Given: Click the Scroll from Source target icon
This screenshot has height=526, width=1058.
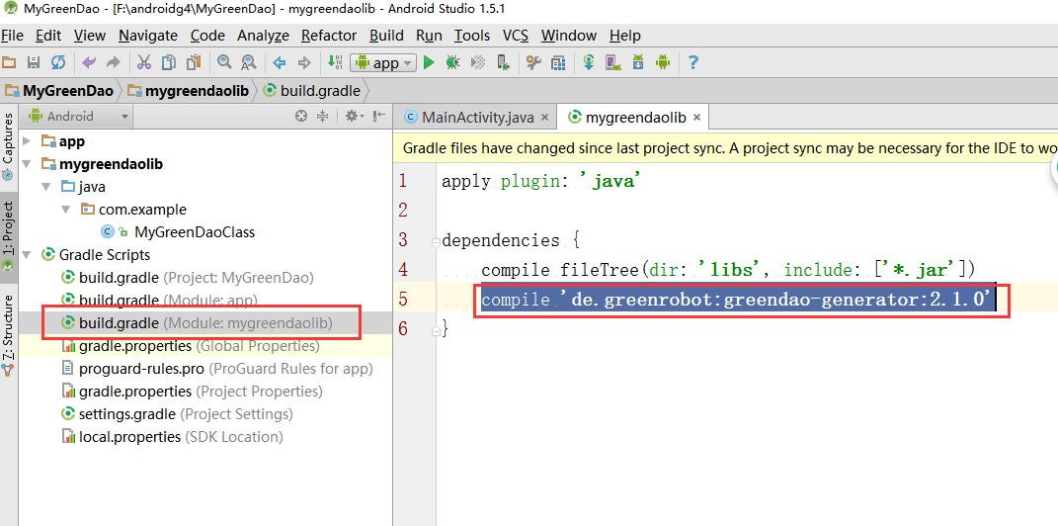Looking at the screenshot, I should coord(301,116).
